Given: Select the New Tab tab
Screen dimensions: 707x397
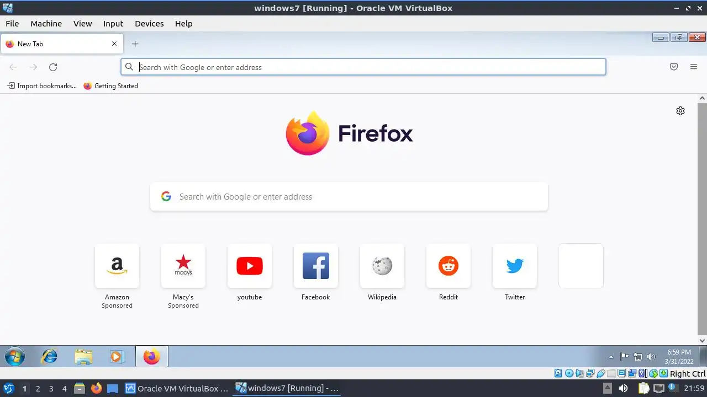Looking at the screenshot, I should point(62,44).
